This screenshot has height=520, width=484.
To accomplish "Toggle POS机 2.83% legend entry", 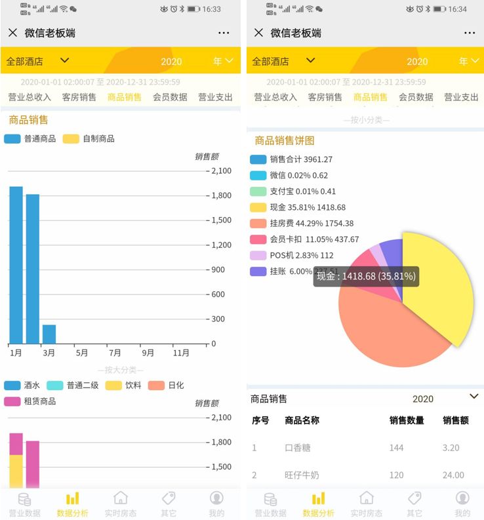I will coord(292,255).
